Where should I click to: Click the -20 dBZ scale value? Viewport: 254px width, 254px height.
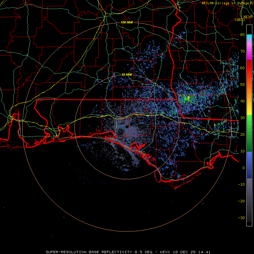(x=241, y=201)
